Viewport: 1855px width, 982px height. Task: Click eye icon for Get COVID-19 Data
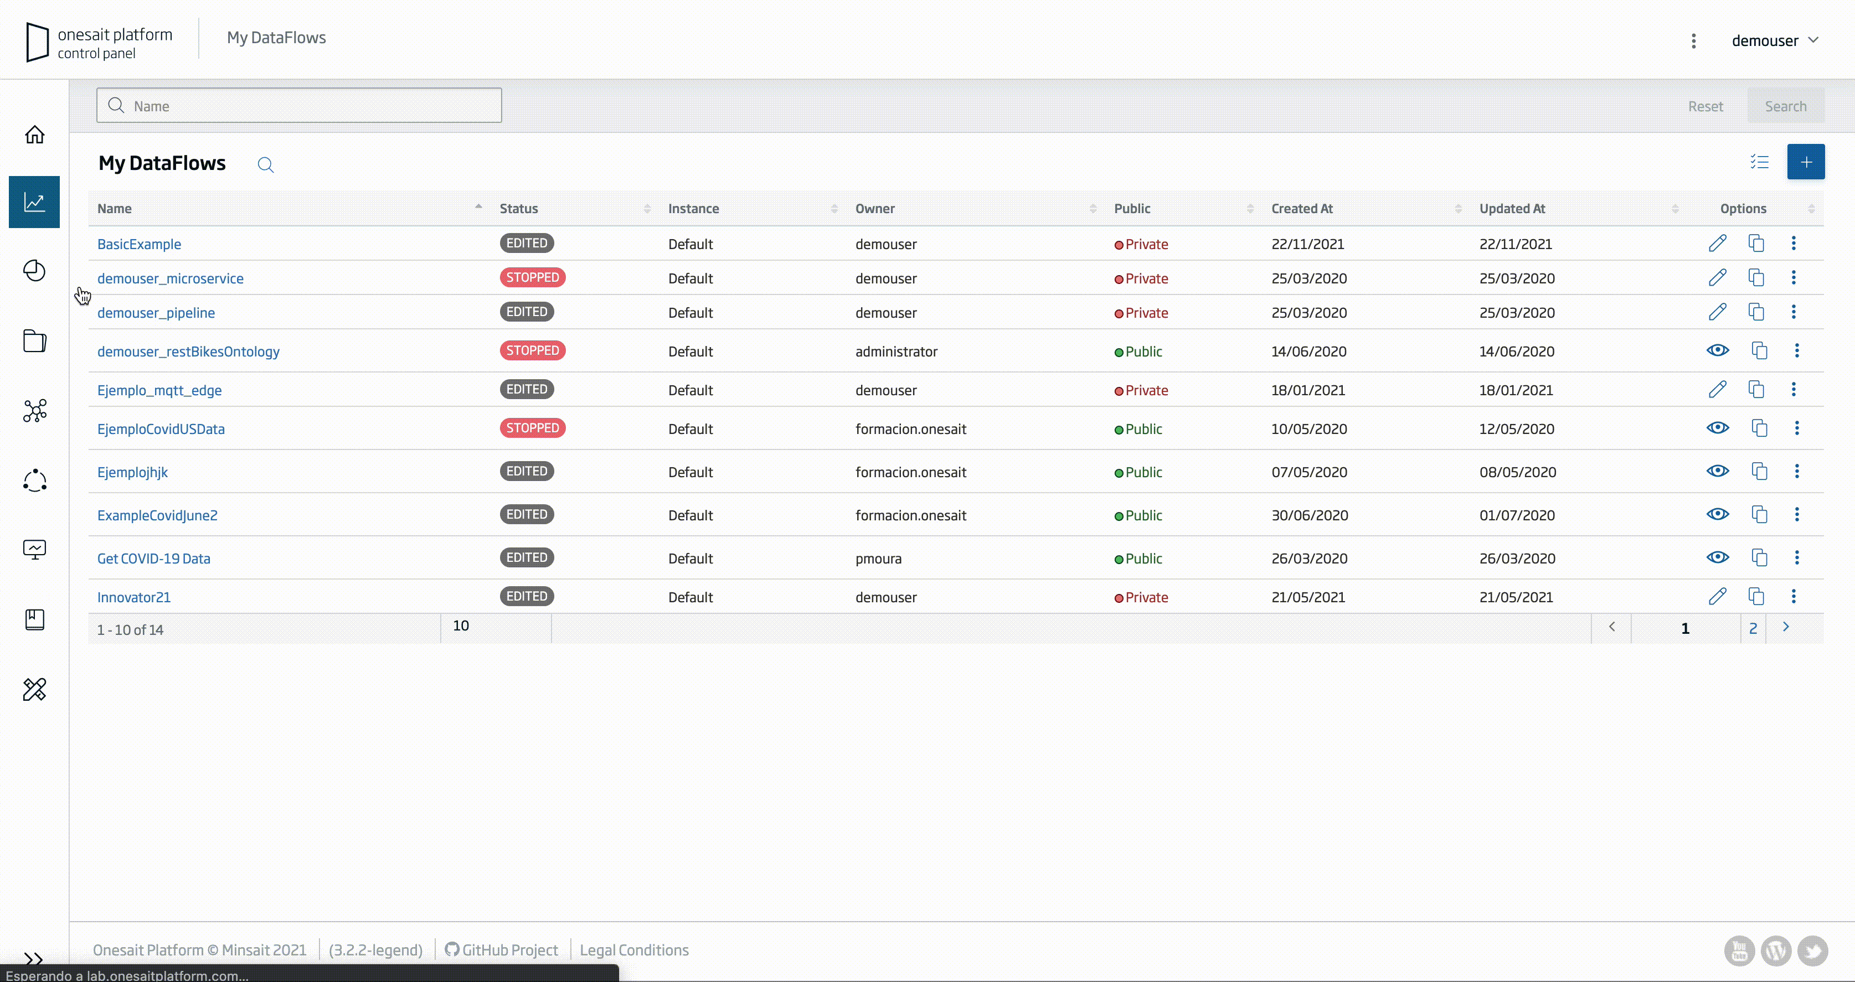pyautogui.click(x=1718, y=558)
